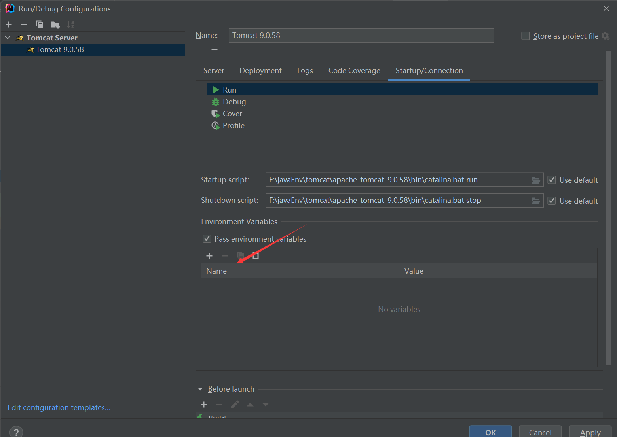Close the Run/Debug Configurations dialog
The image size is (617, 437).
pyautogui.click(x=606, y=8)
